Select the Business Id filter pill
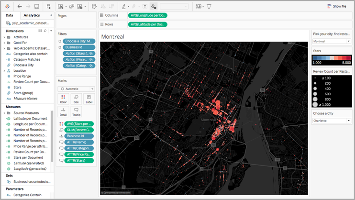Screen dimensions: 355x200 coord(79,47)
